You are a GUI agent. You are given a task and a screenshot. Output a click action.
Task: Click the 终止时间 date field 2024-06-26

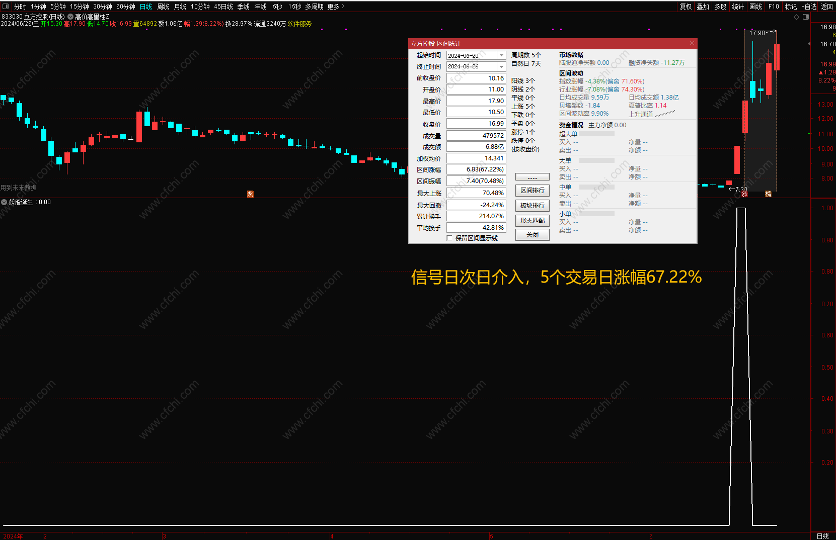tap(472, 66)
